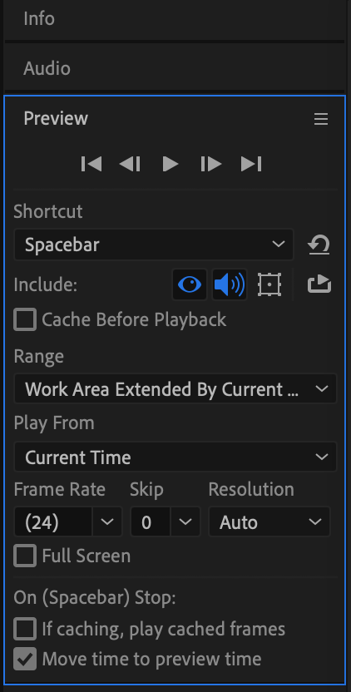Toggle include overlays and layer controls icon

click(x=269, y=284)
